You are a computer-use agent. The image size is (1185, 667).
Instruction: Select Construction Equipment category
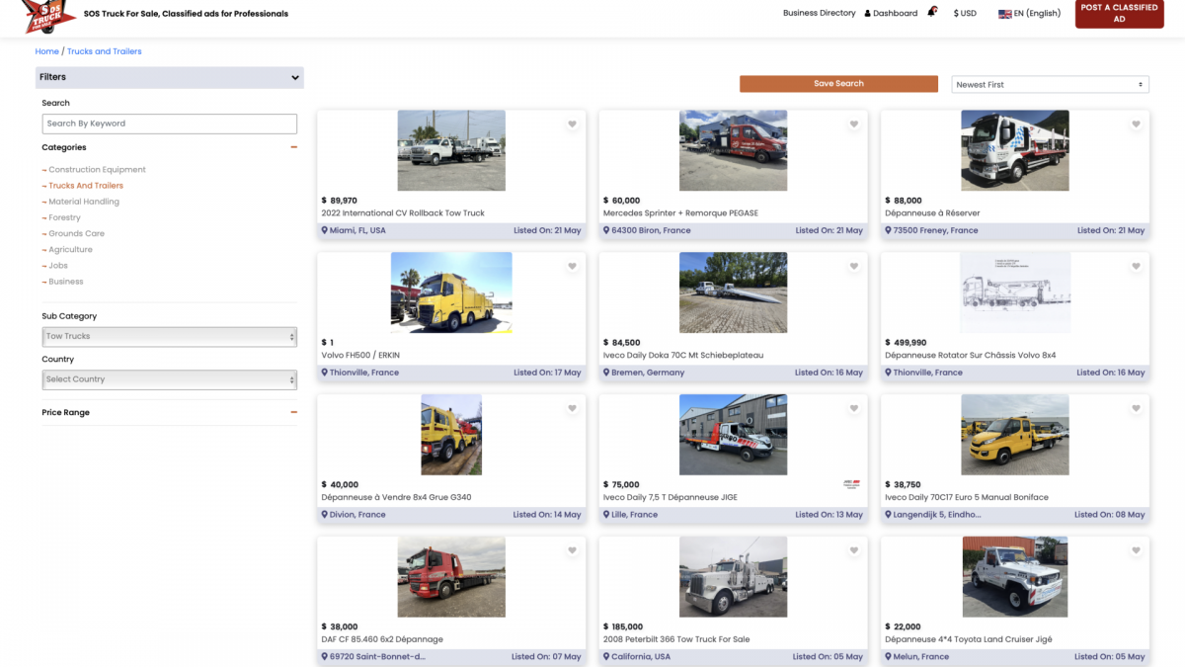point(97,170)
